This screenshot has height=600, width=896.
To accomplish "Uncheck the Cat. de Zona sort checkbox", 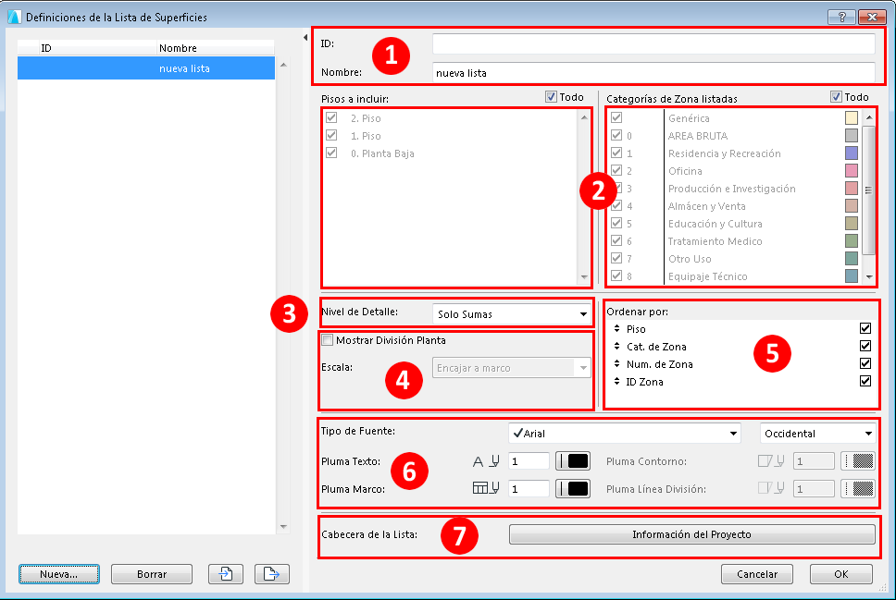I will point(865,346).
